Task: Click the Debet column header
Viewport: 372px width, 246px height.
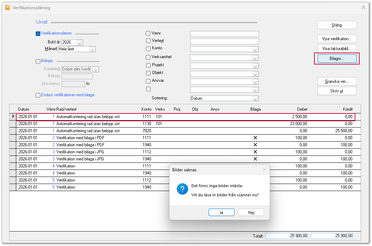Action: point(302,109)
